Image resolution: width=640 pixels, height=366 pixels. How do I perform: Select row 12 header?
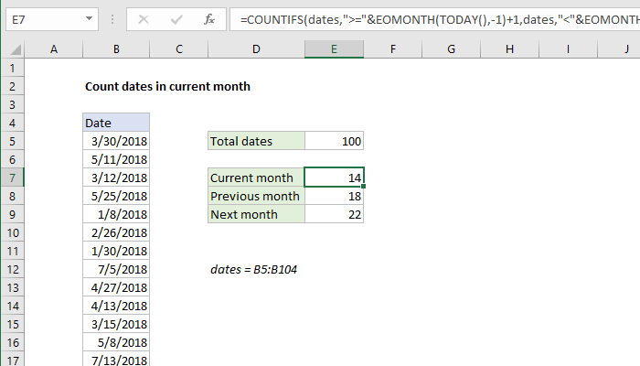(13, 269)
